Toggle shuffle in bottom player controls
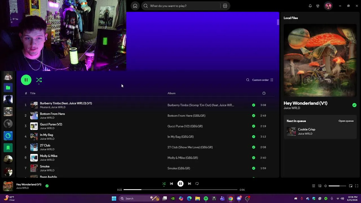 coord(164,184)
